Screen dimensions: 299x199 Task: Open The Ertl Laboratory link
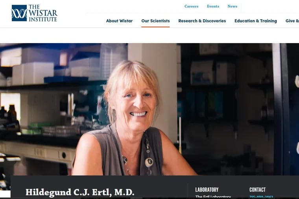pyautogui.click(x=213, y=197)
